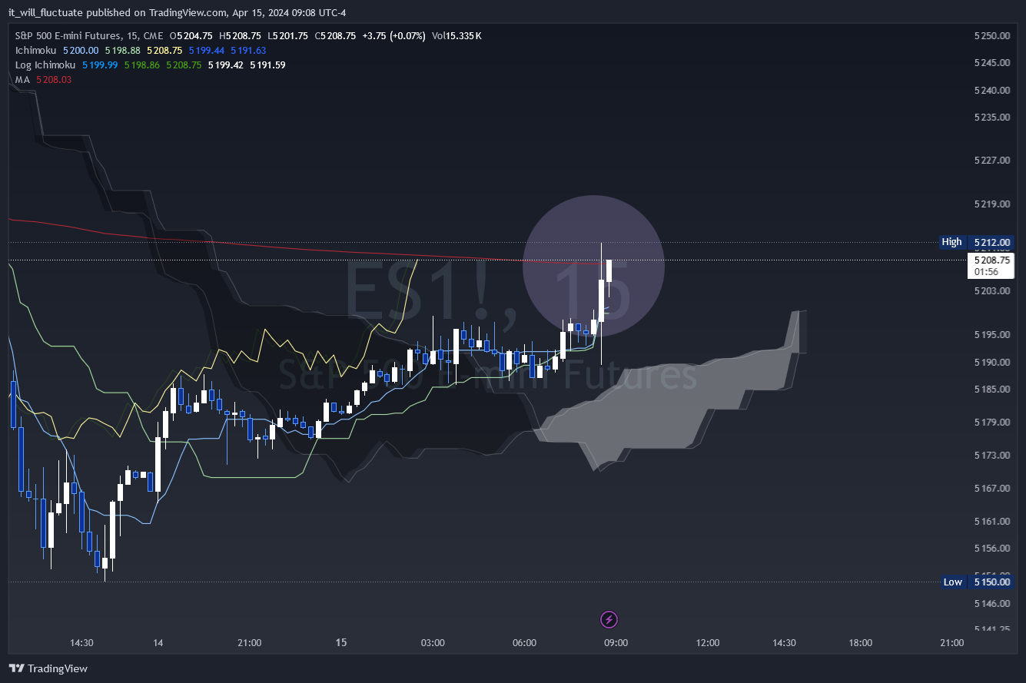Click the 5173.00 price axis label
Viewport: 1026px width, 683px height.
pos(991,455)
